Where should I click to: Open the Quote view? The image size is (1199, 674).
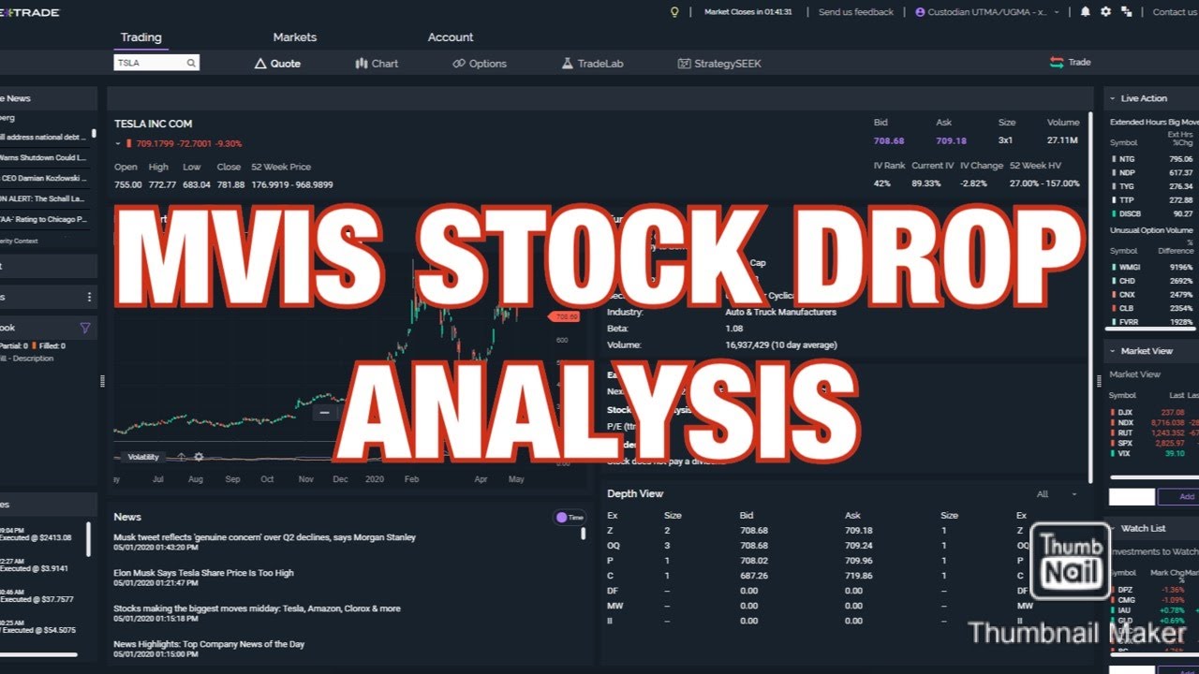click(x=278, y=64)
